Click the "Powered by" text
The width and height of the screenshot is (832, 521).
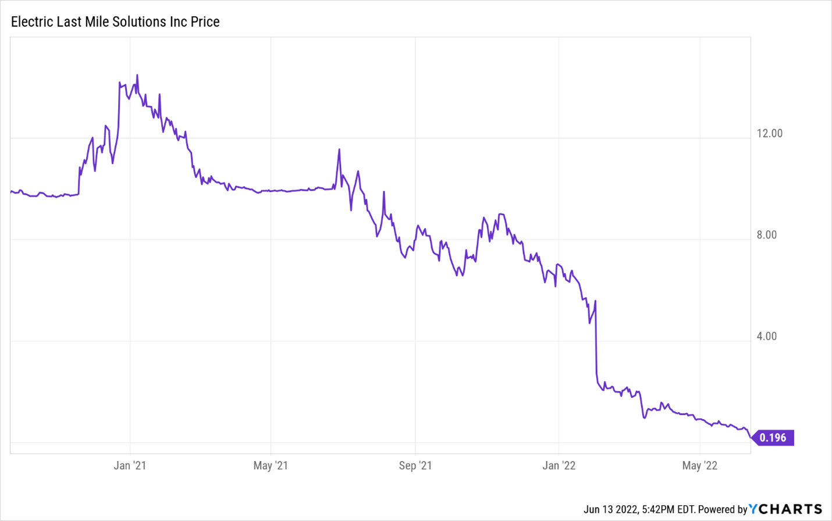(722, 509)
